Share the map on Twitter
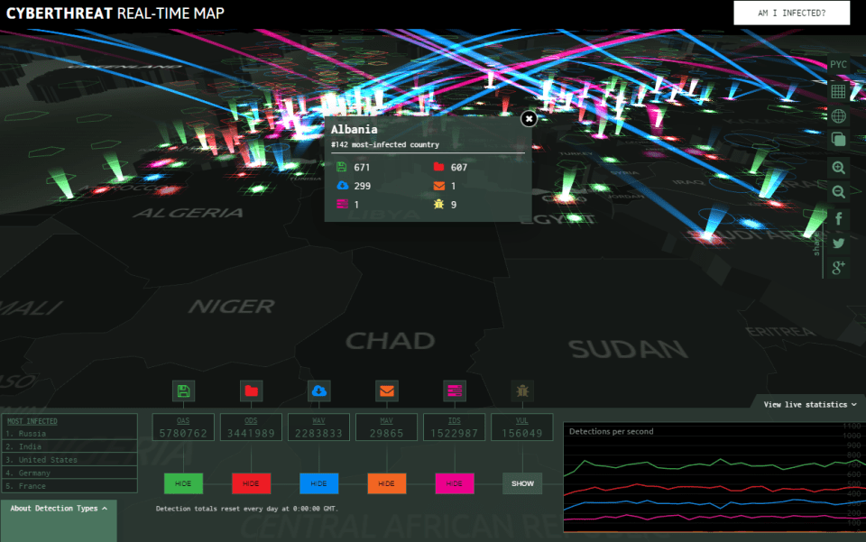 [x=838, y=243]
